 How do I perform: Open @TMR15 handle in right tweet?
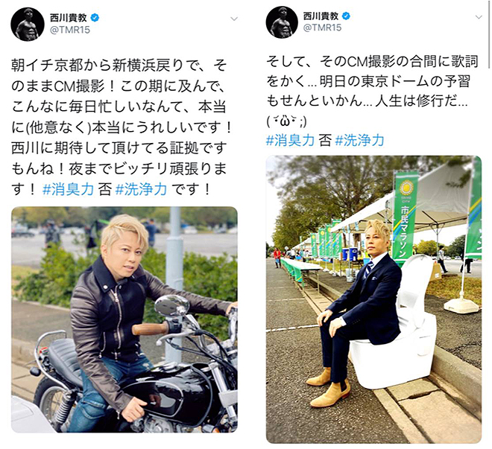point(322,28)
